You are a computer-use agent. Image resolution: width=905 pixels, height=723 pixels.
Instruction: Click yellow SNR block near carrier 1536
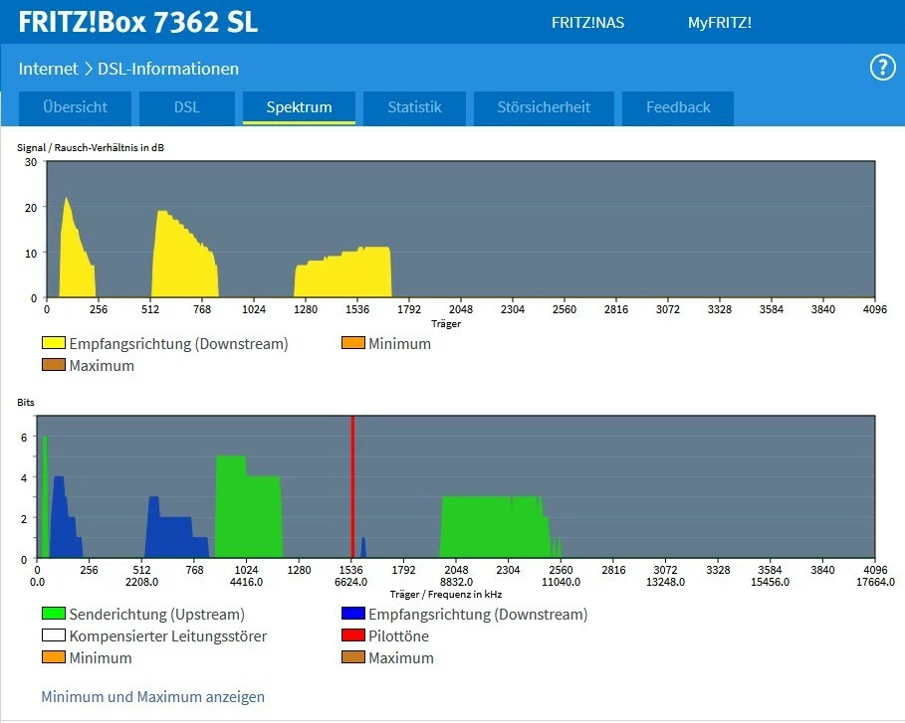point(343,273)
